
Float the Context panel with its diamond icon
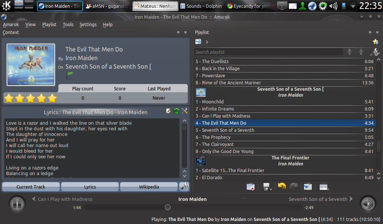(x=178, y=32)
